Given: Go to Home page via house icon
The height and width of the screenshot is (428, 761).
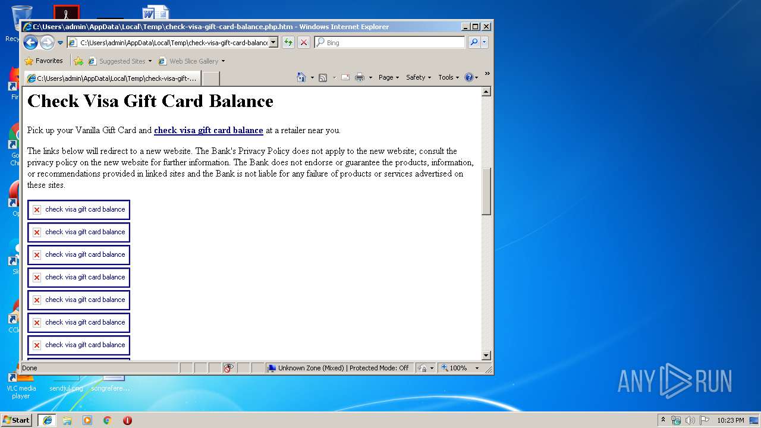Looking at the screenshot, I should 301,77.
